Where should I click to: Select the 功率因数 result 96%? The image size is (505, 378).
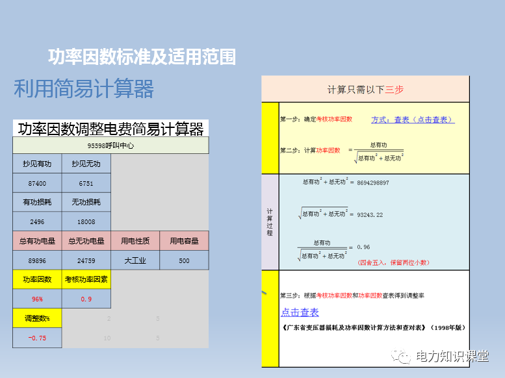tap(37, 299)
